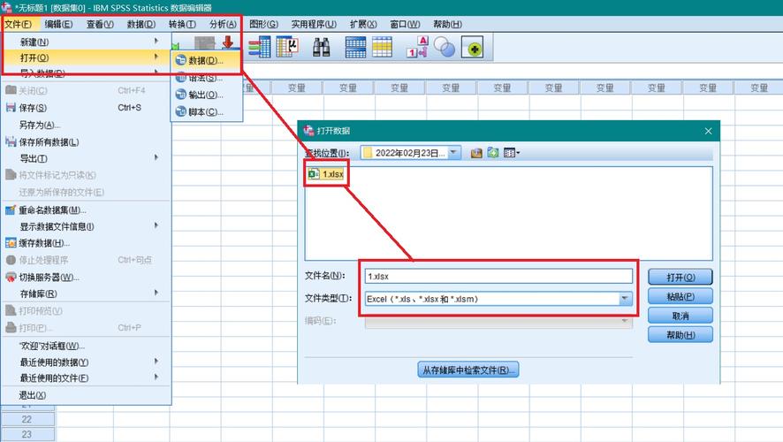
Task: Select Open (打开) in the File menu
Action: point(87,57)
